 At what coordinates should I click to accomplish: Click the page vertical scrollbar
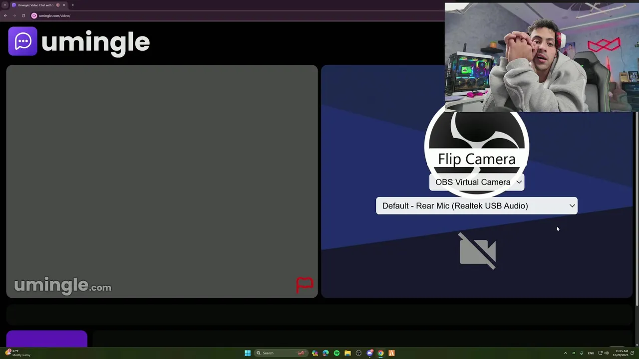(x=637, y=209)
